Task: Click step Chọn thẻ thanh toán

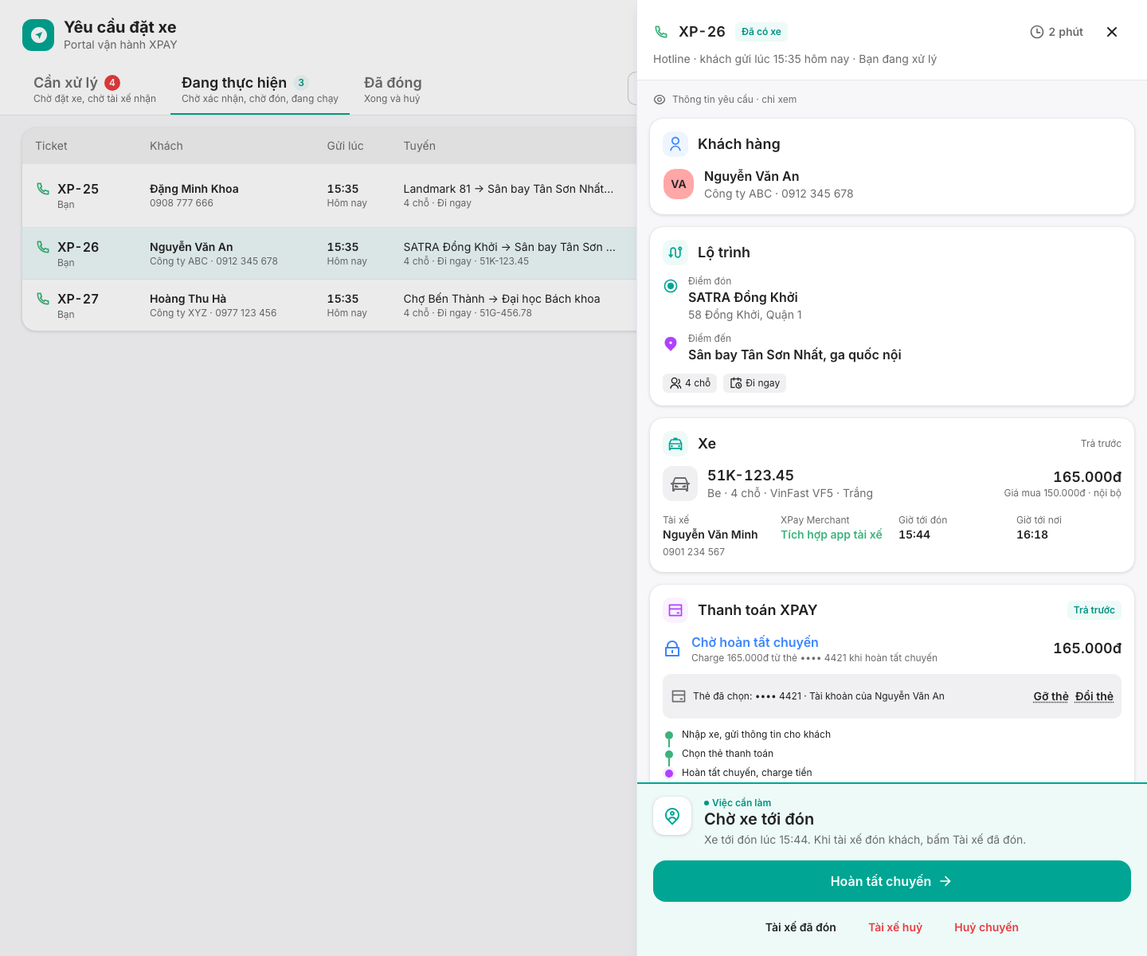Action: (727, 754)
